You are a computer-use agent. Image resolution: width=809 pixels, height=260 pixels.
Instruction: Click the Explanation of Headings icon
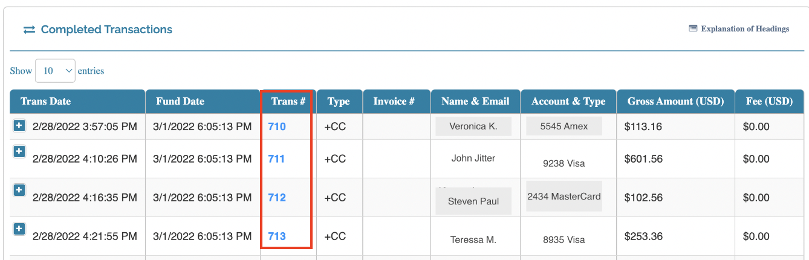(693, 28)
